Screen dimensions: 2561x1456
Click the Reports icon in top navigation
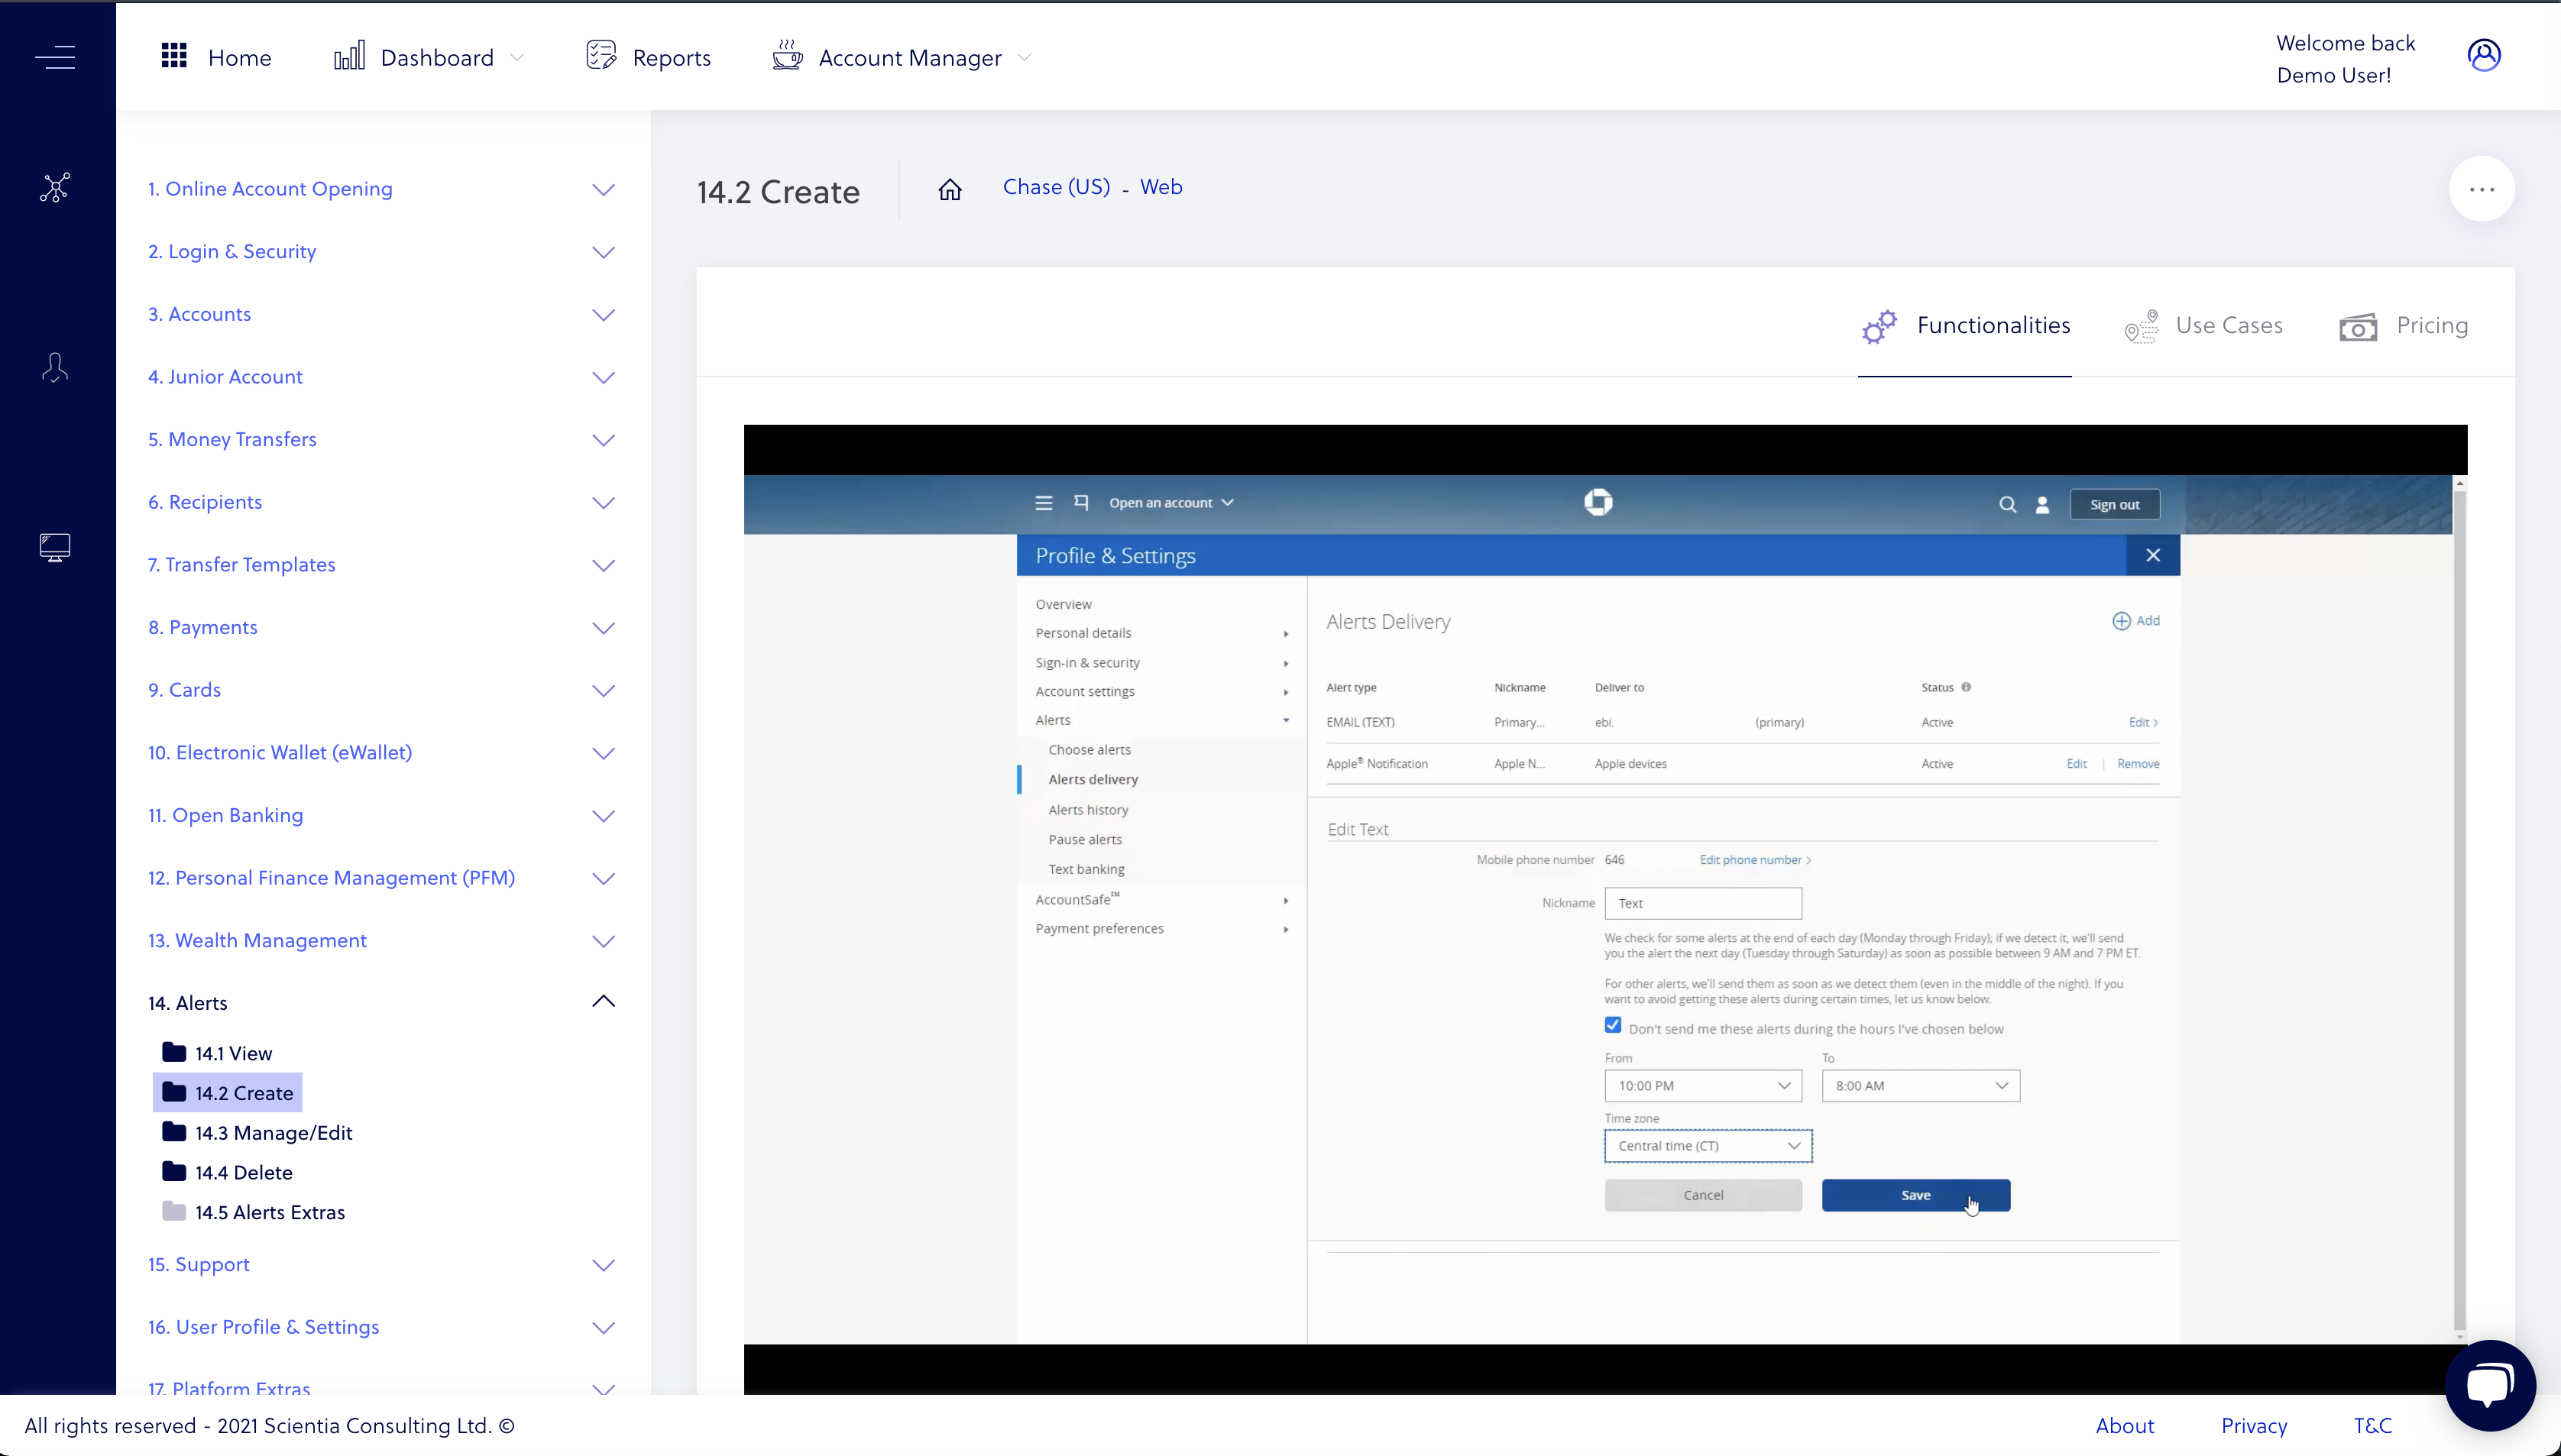pos(601,57)
